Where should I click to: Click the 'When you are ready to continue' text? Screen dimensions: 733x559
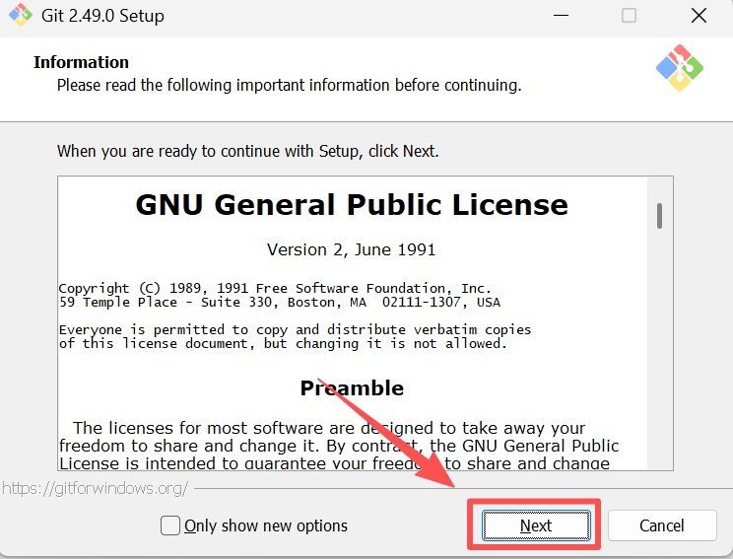[247, 151]
